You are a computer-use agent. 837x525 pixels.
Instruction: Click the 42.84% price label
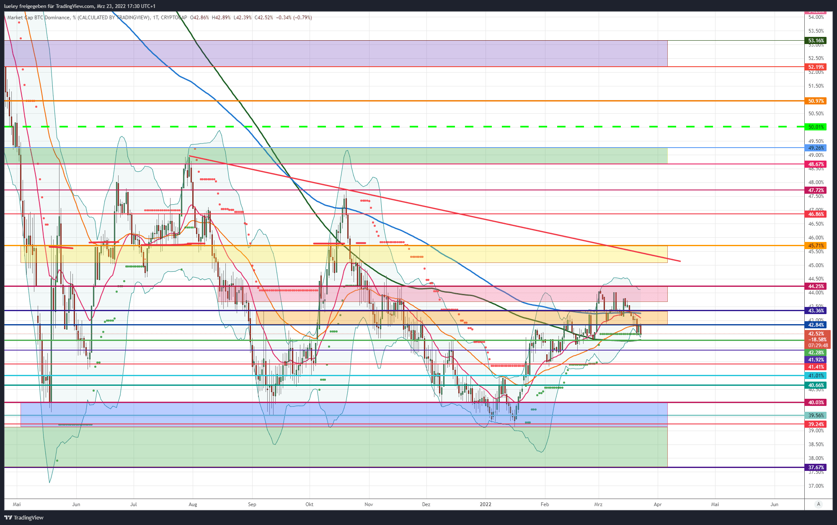[816, 325]
